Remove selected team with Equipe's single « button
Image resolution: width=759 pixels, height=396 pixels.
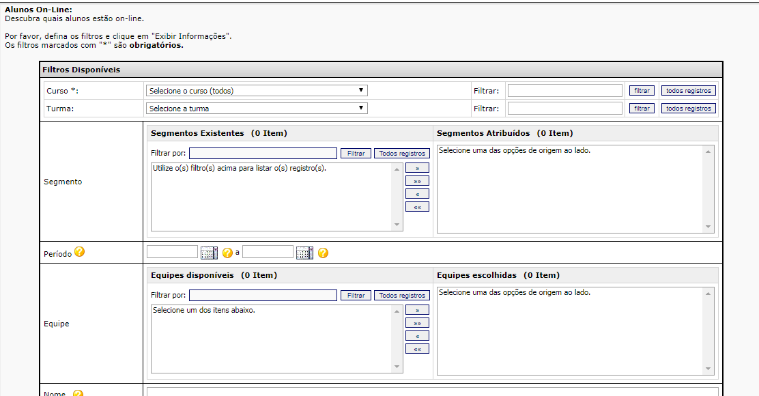click(x=417, y=336)
